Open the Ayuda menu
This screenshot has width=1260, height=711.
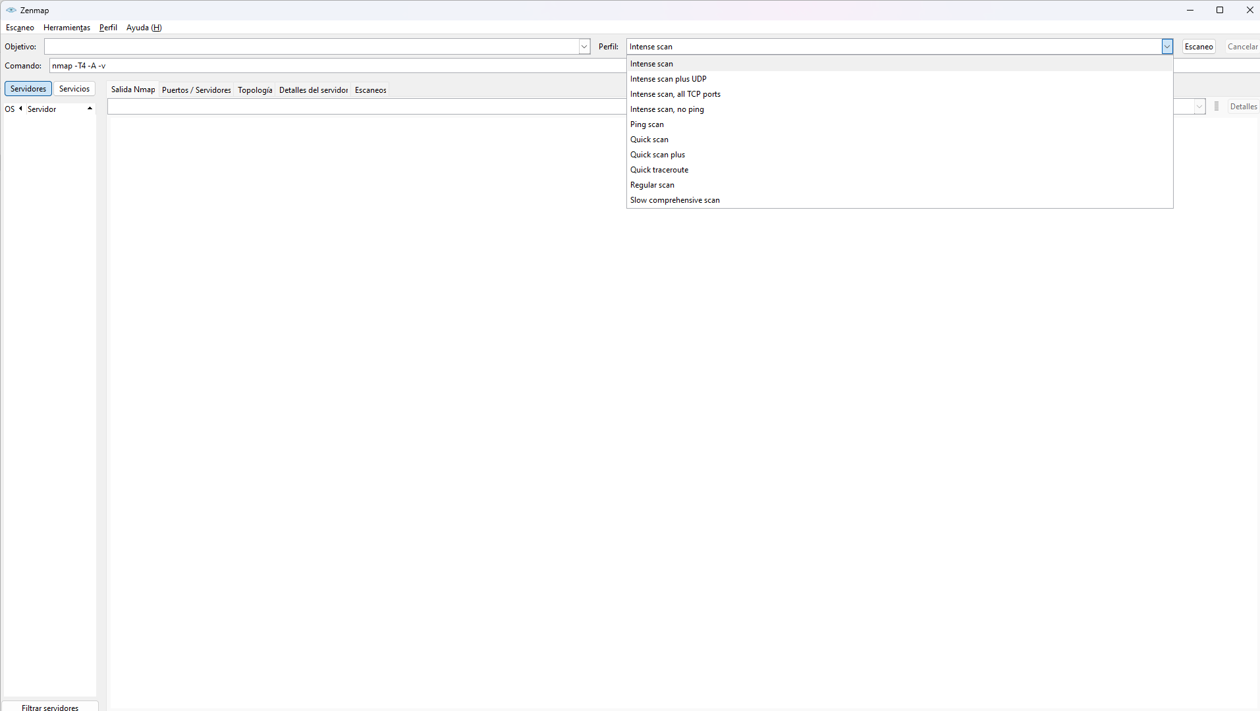click(144, 28)
